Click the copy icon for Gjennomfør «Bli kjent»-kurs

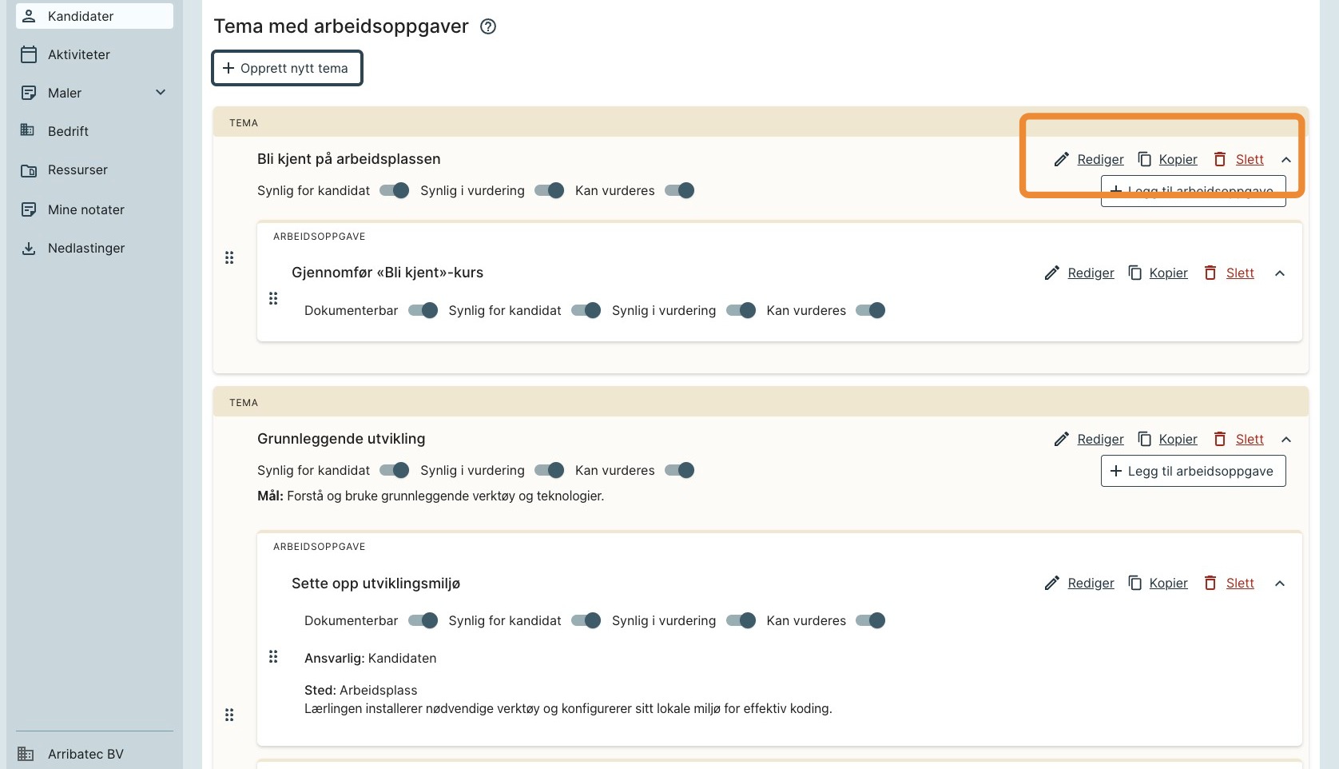click(x=1134, y=273)
